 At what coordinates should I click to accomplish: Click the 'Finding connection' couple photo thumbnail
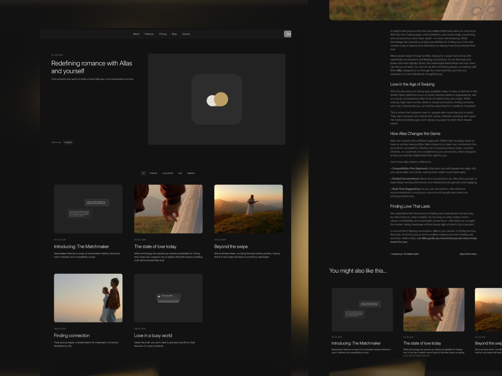coord(88,298)
